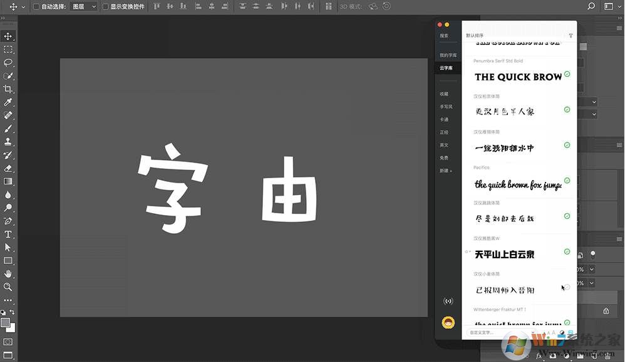Select the Crop tool
The width and height of the screenshot is (625, 362).
click(x=8, y=89)
